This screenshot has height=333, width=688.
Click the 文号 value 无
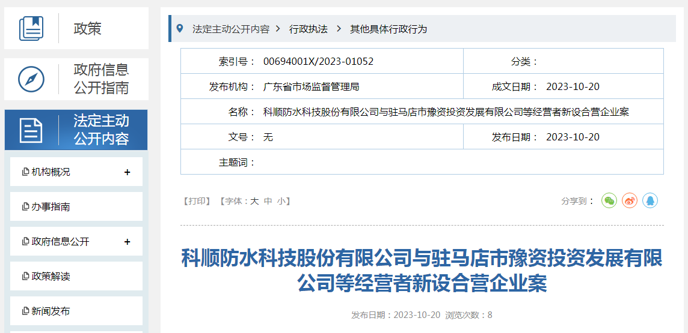(268, 137)
